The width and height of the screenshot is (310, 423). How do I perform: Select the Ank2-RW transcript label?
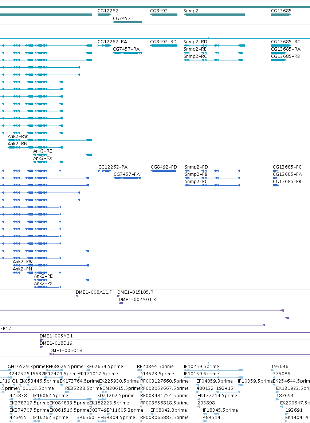[18, 137]
